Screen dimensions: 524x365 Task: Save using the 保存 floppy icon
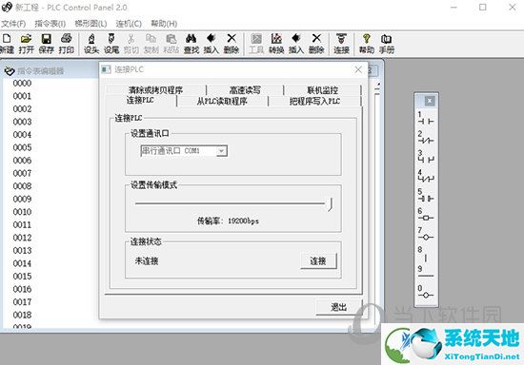pyautogui.click(x=46, y=44)
